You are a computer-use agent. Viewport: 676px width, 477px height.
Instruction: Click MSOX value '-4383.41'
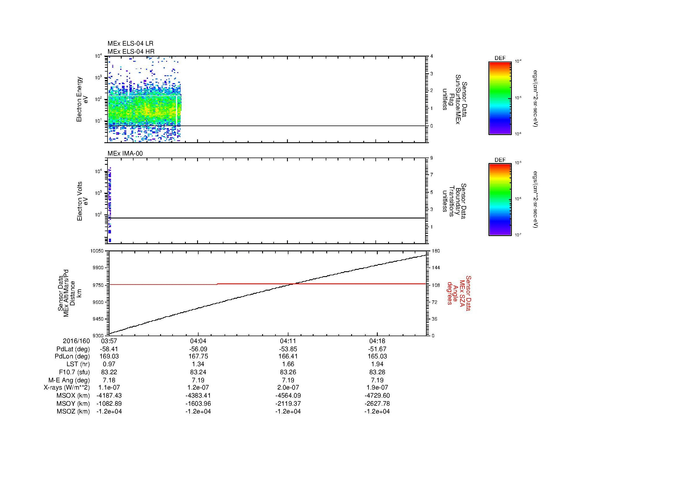(x=198, y=396)
